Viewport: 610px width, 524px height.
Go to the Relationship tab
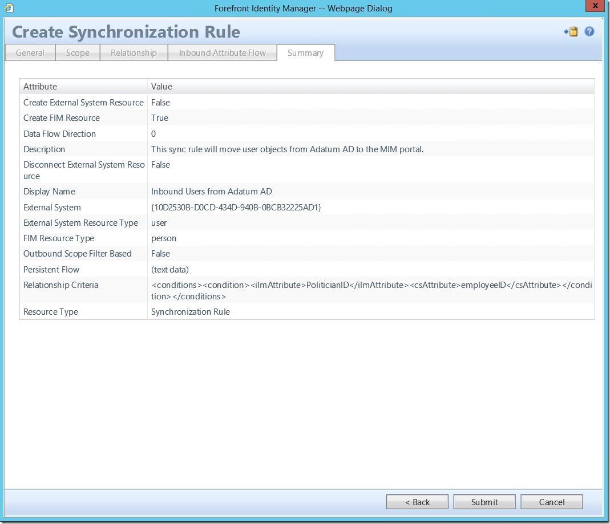click(x=134, y=53)
